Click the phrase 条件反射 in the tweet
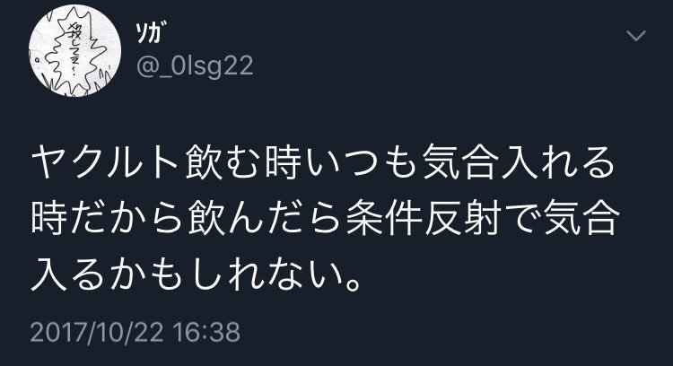Screen dimensions: 673x366 click(423, 219)
